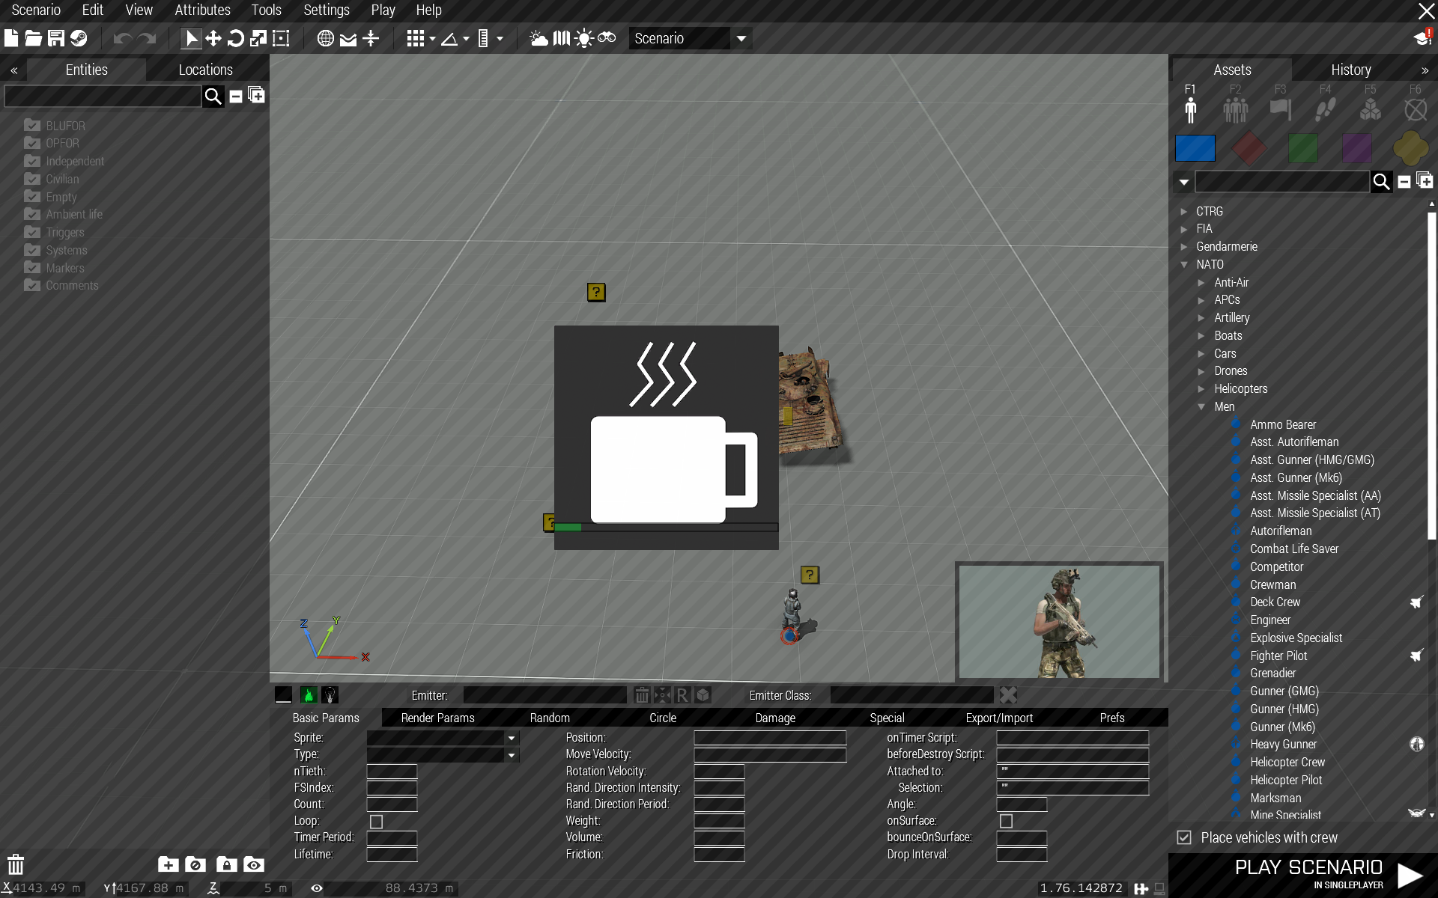Select the Area scaling widget tool
Screen dimensions: 1438x898
click(281, 38)
